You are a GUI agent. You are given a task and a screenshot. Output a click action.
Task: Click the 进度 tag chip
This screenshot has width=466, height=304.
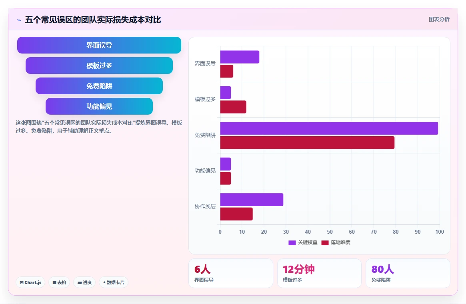(x=84, y=282)
